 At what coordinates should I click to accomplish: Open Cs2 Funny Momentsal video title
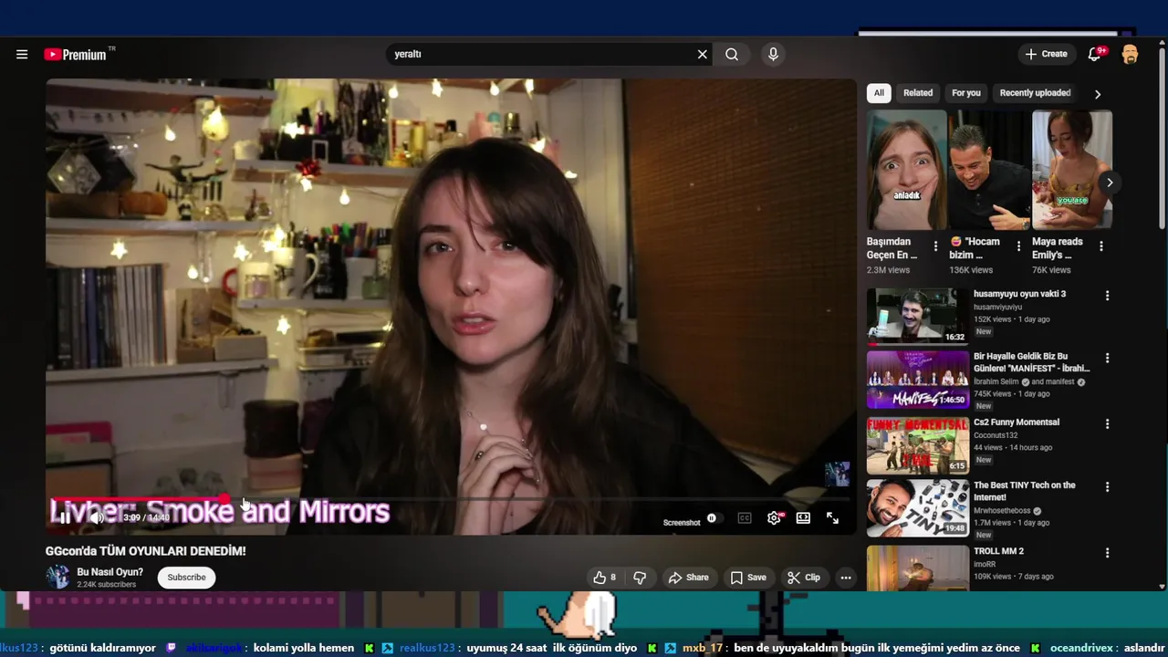point(1017,422)
